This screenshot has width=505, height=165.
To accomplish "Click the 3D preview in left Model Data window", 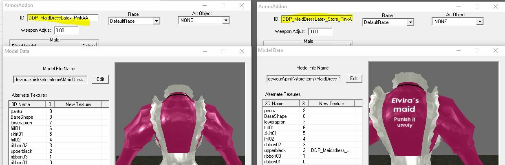I will (180, 113).
